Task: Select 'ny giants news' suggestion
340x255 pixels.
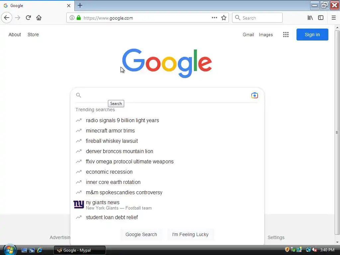Action: click(167, 205)
